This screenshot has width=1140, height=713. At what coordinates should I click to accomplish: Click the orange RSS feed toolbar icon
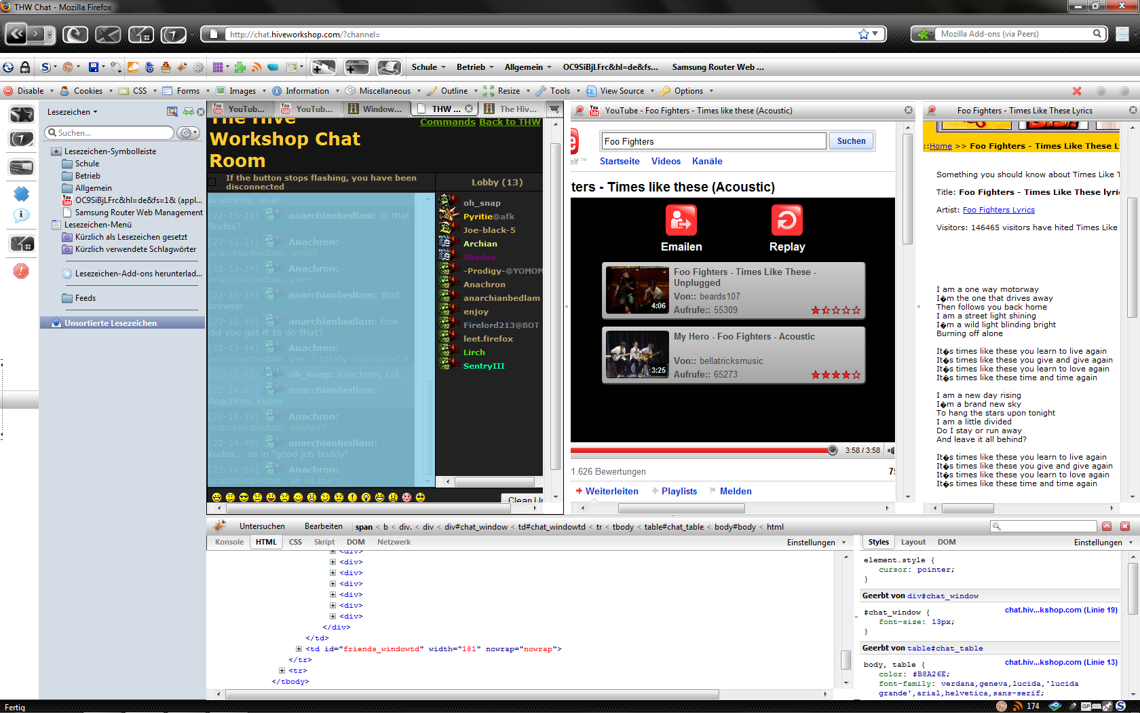pyautogui.click(x=256, y=67)
